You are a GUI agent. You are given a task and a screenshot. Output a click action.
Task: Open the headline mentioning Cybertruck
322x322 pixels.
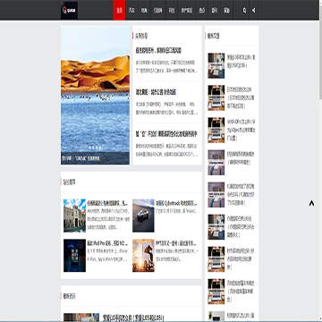pyautogui.click(x=176, y=203)
